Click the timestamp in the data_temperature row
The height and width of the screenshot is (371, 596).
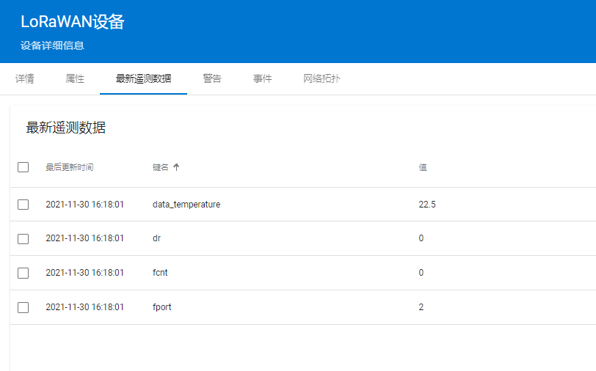(x=84, y=205)
